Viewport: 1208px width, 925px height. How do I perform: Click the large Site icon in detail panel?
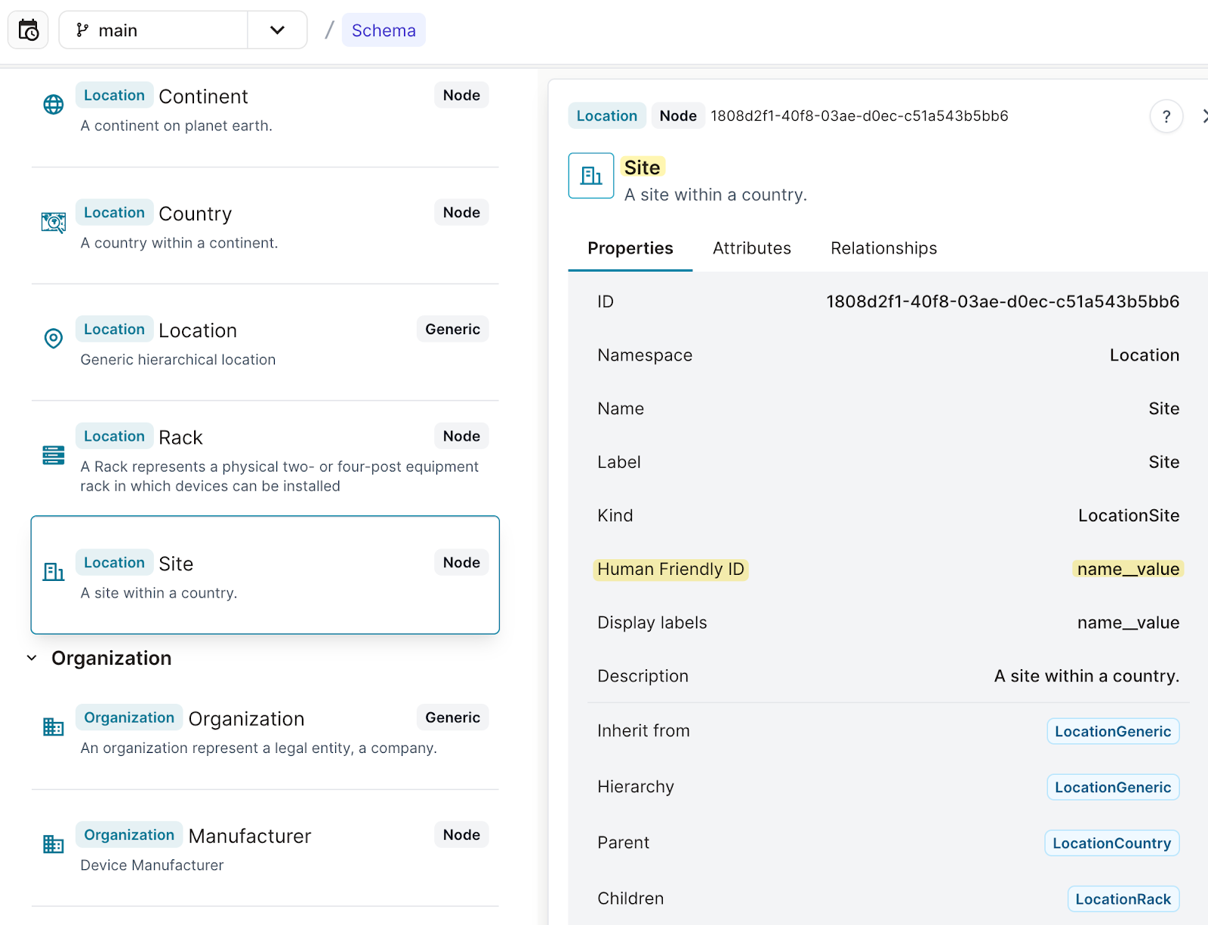point(591,176)
